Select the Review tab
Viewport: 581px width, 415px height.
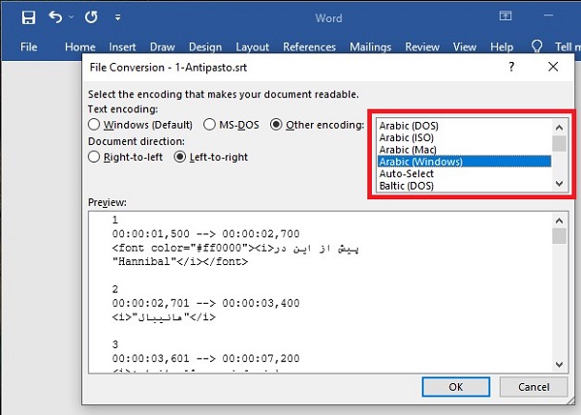pyautogui.click(x=422, y=47)
